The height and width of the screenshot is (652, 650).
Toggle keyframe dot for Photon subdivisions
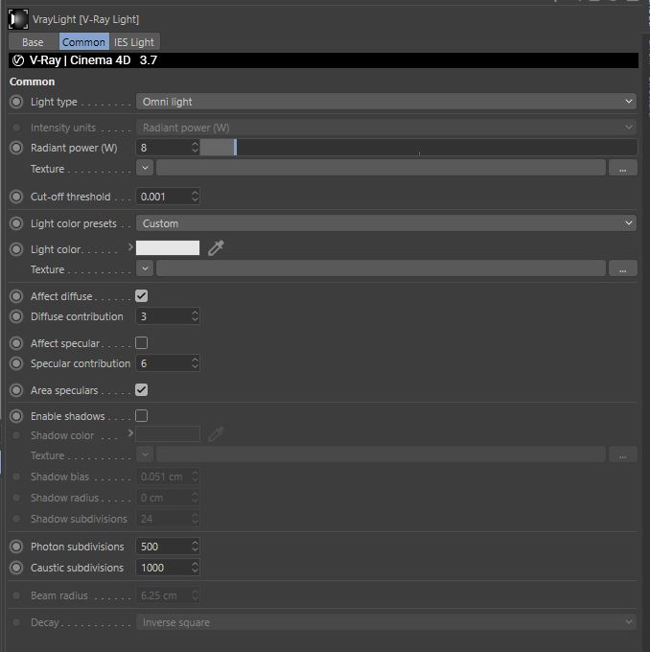(16, 547)
